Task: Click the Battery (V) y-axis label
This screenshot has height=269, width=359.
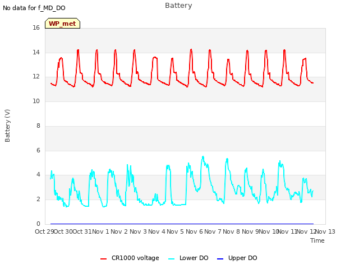Action: coord(7,126)
